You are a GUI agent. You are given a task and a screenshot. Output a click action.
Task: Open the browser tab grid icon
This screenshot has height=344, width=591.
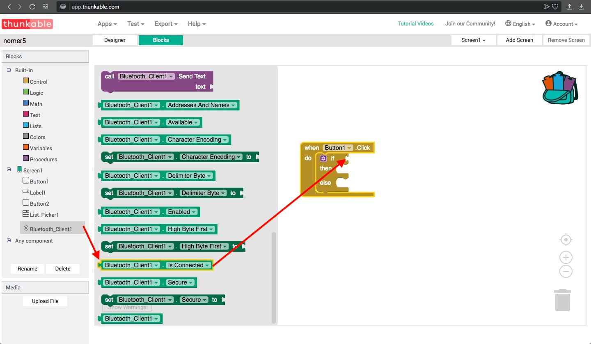tap(46, 7)
